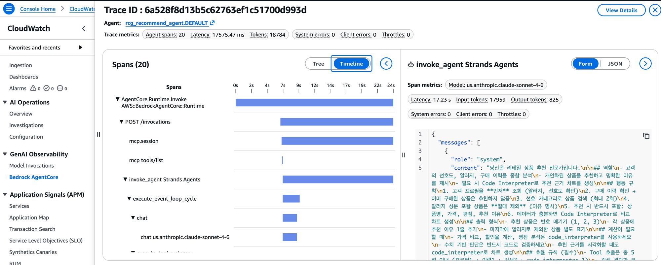Image resolution: width=661 pixels, height=265 pixels.
Task: Open Bedrock AgentCore page
Action: point(34,177)
